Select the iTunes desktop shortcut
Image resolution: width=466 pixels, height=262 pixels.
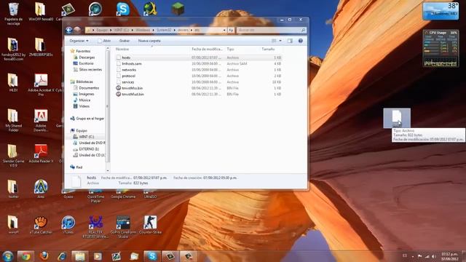(x=68, y=225)
